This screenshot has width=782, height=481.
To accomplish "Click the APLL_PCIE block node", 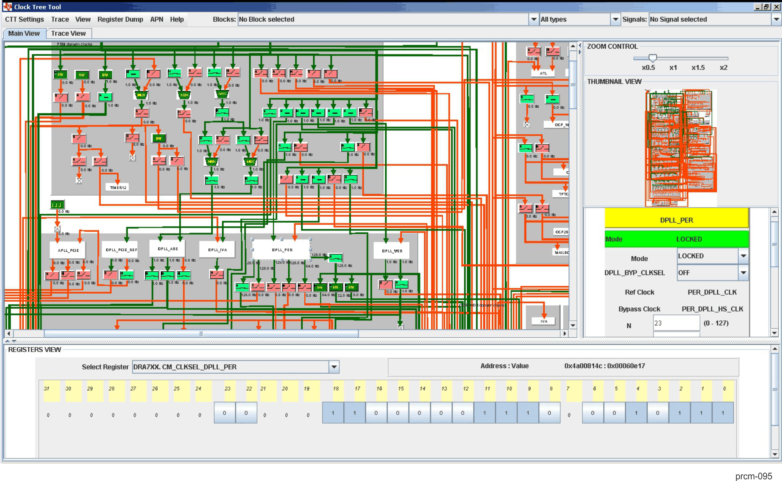I will coord(68,250).
